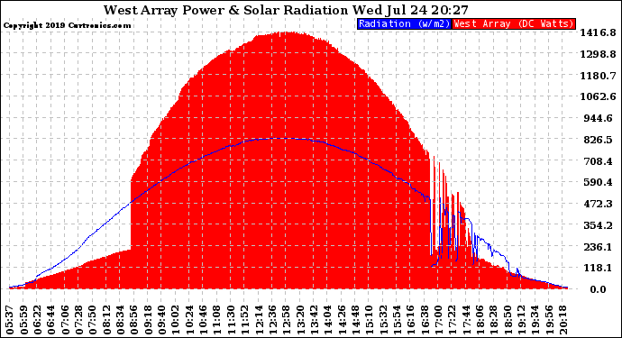Image resolution: width=622 pixels, height=338 pixels.
Task: Click the x-axis time label 13:20
Action: (x=300, y=320)
